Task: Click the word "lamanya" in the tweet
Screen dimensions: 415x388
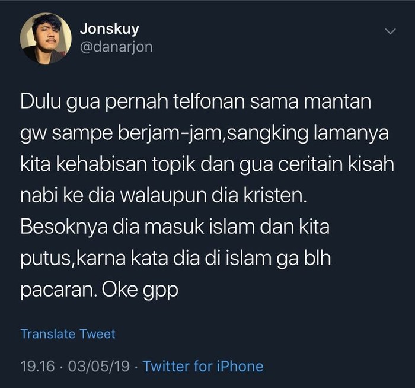Action: 351,133
